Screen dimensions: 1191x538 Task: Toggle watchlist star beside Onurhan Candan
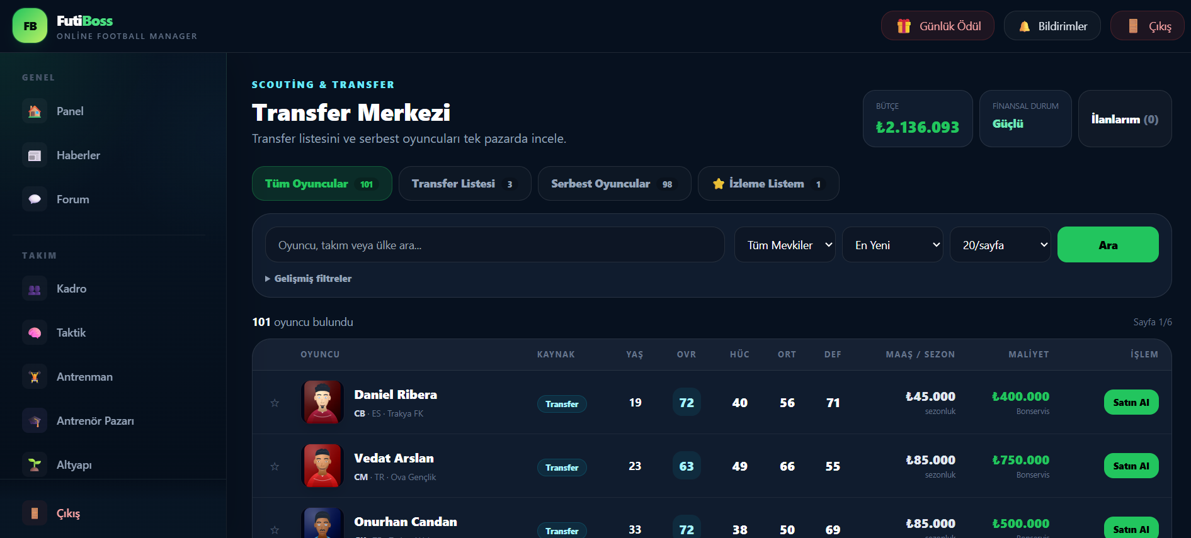(275, 530)
